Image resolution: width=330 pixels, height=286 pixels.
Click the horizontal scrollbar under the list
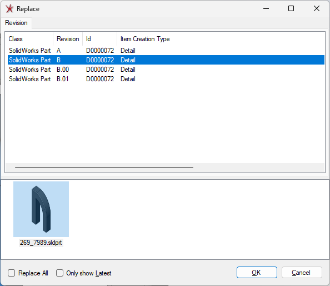click(104, 167)
